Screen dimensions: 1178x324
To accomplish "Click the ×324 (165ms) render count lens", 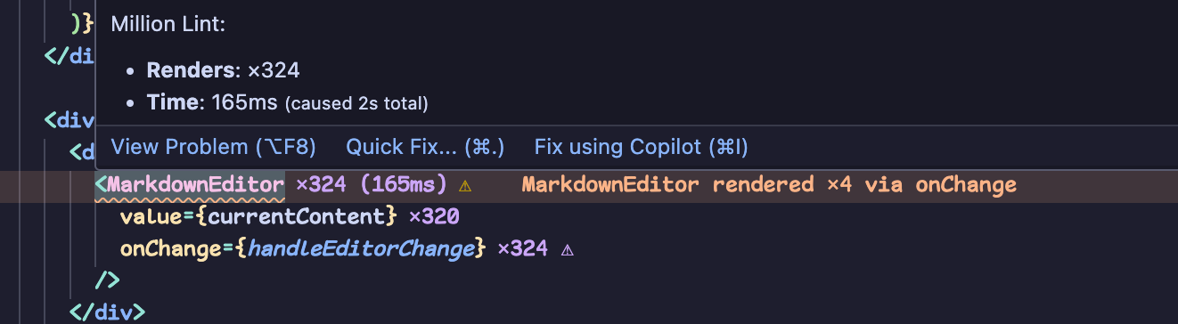I will (371, 185).
